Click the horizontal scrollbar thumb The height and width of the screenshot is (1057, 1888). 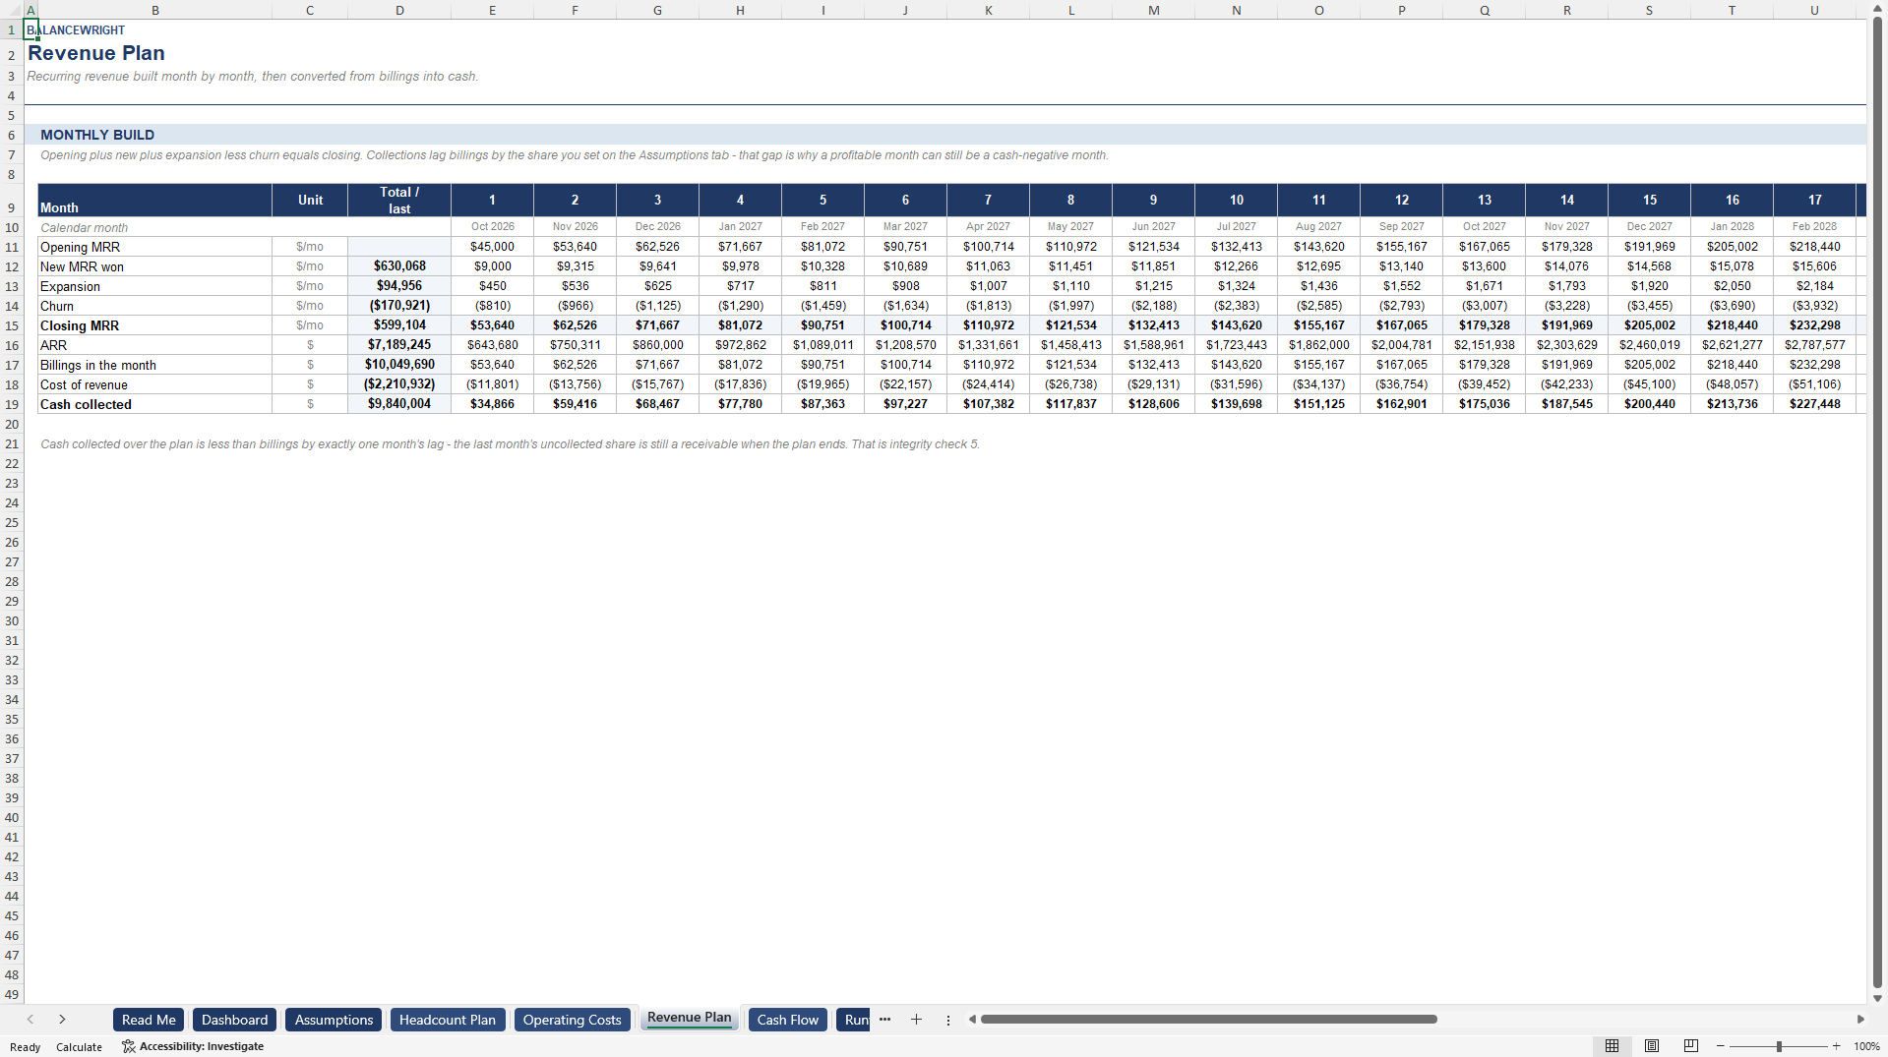1208,1020
